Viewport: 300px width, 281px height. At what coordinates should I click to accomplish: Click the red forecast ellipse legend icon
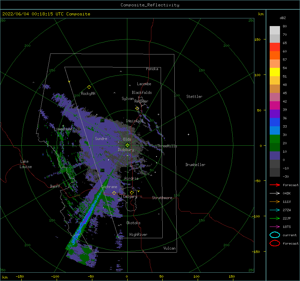(x=275, y=243)
